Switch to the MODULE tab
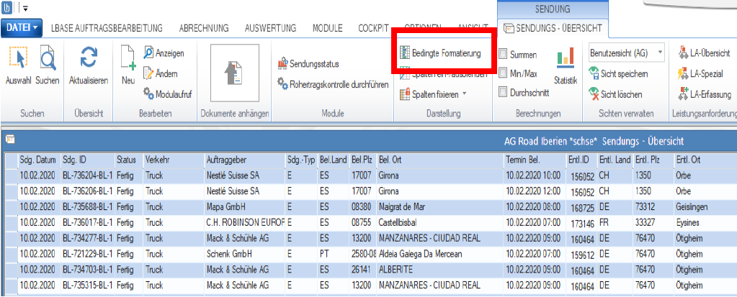 (x=328, y=28)
